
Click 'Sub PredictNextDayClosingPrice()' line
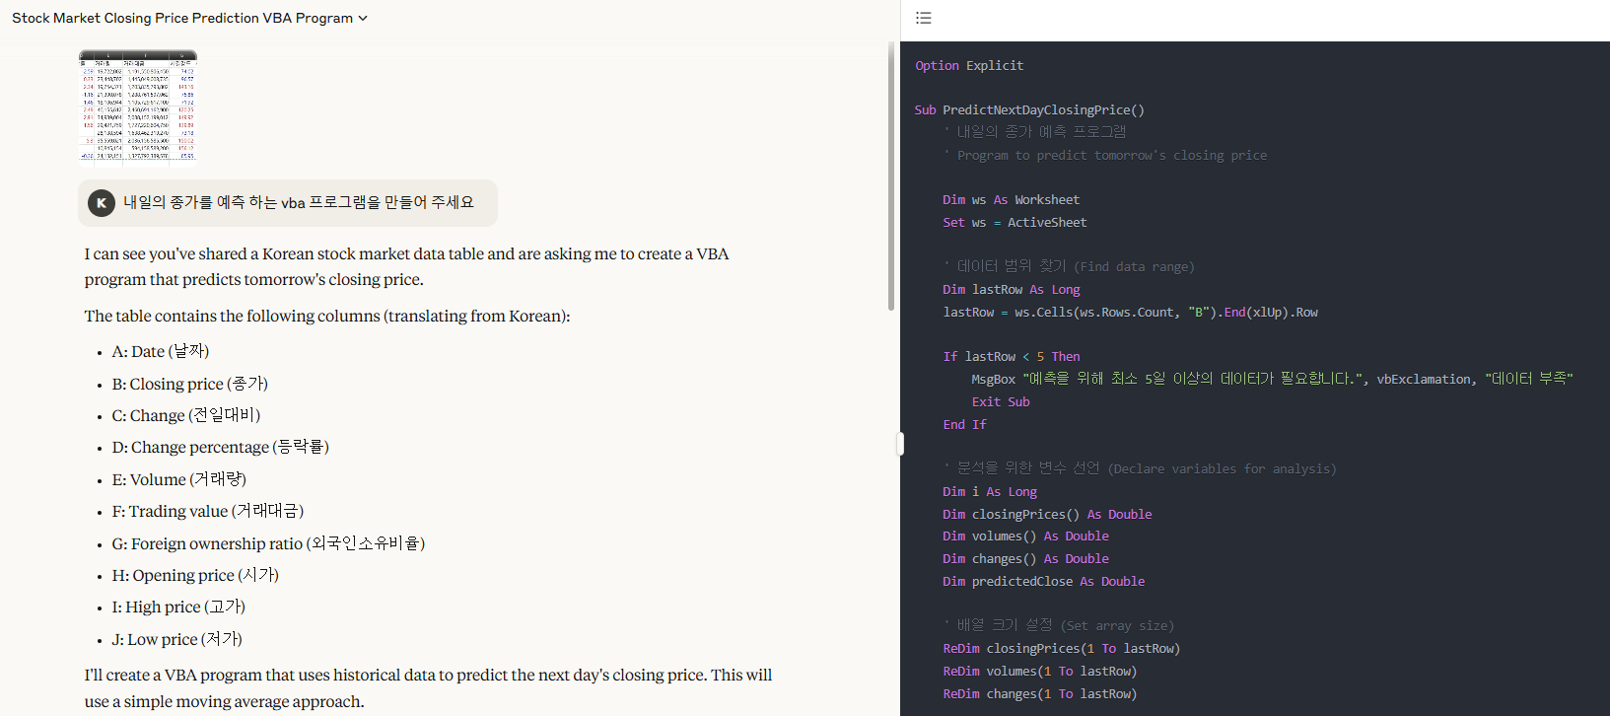(1029, 109)
